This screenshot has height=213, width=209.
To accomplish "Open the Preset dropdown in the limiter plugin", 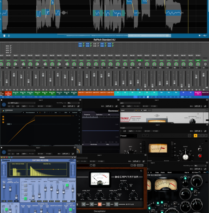I will pyautogui.click(x=128, y=136).
